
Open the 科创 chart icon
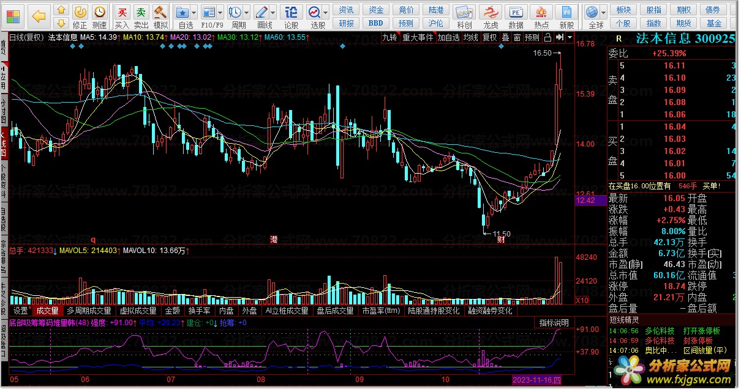465,17
